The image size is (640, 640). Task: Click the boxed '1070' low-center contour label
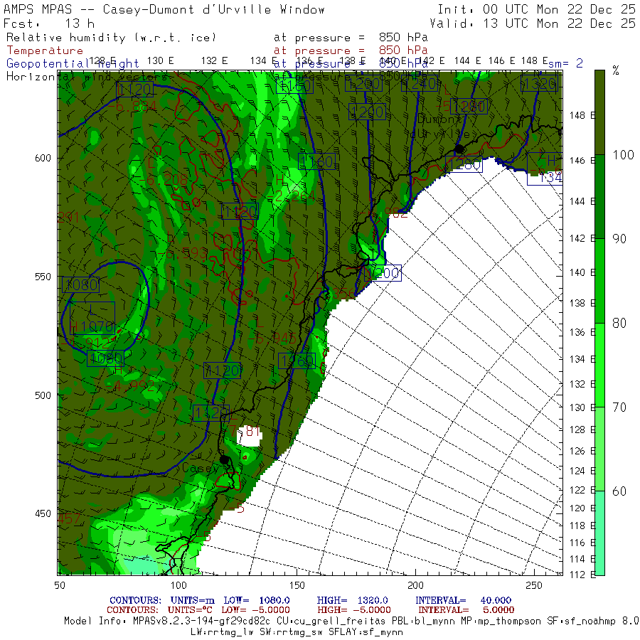92,318
